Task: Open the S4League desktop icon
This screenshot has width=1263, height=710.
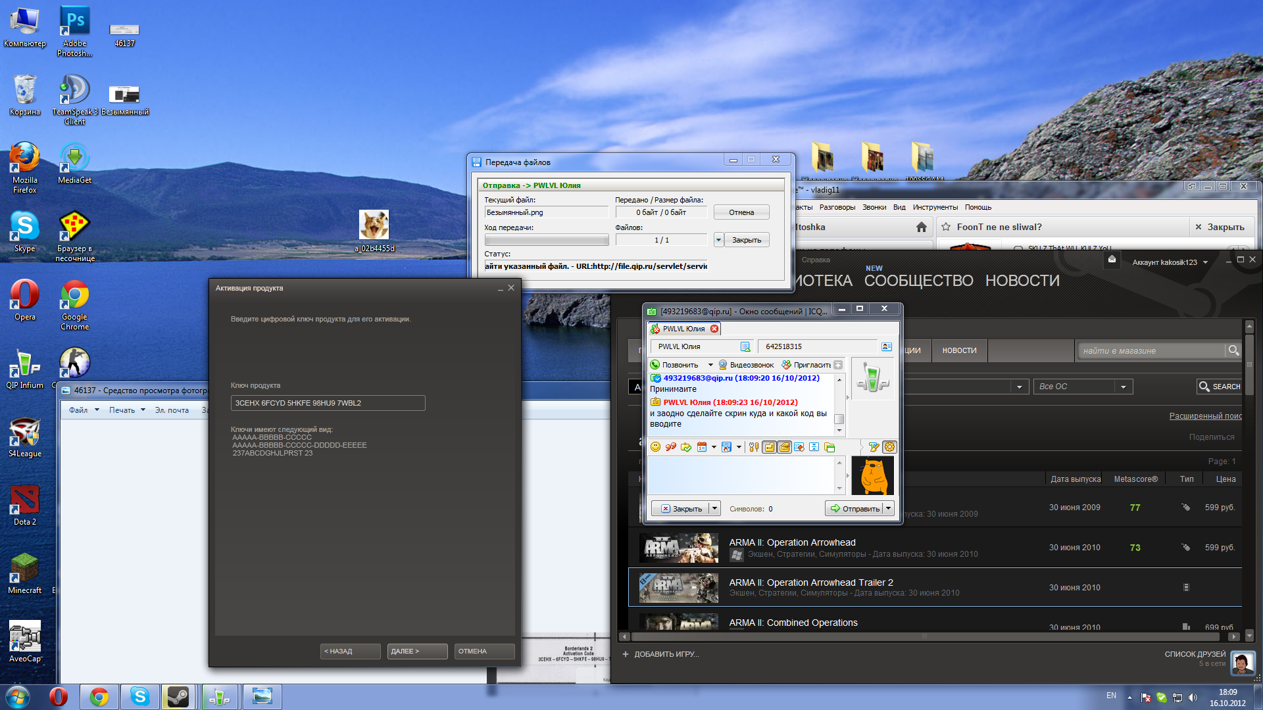Action: pyautogui.click(x=25, y=438)
